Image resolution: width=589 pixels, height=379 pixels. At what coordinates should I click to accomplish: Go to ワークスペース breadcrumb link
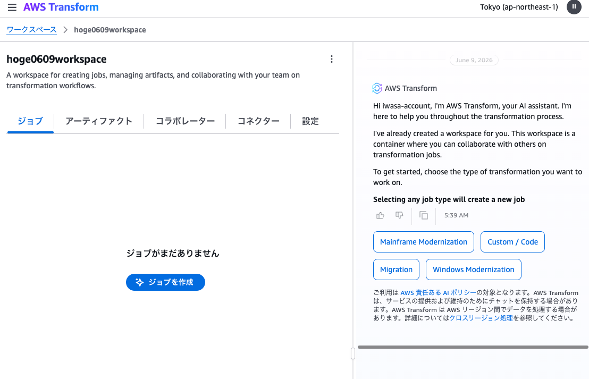[31, 30]
